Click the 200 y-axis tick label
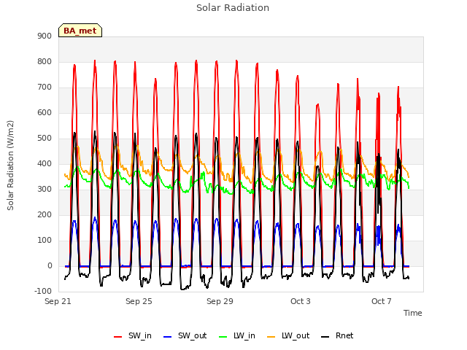This screenshot has width=467, height=350. (x=45, y=215)
